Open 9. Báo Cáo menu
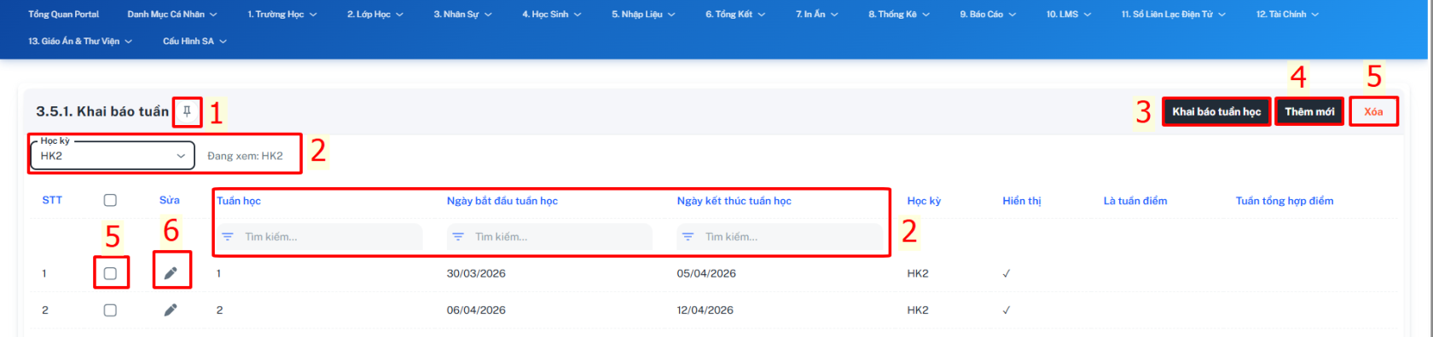The height and width of the screenshot is (337, 1433). pos(988,14)
